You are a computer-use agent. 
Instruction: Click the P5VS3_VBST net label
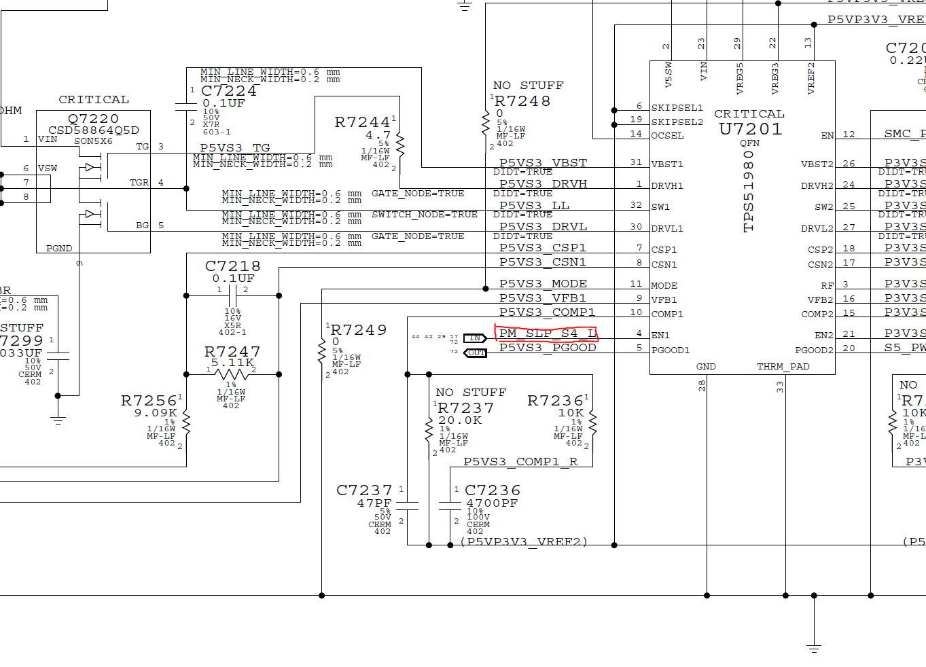coord(543,163)
